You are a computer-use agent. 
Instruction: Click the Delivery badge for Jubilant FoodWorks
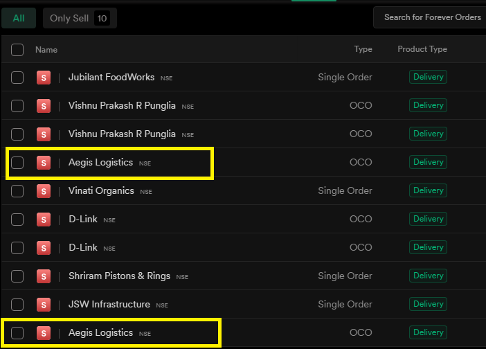[428, 78]
